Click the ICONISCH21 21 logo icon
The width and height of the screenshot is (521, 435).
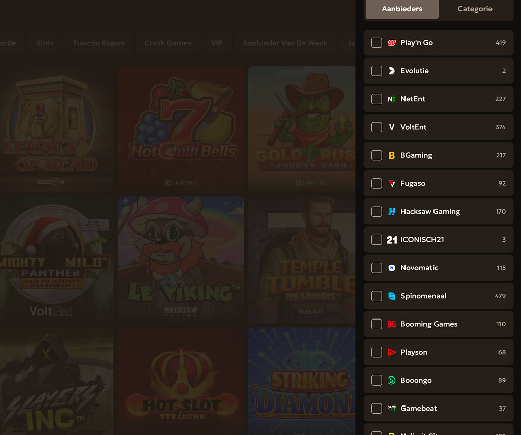[392, 240]
